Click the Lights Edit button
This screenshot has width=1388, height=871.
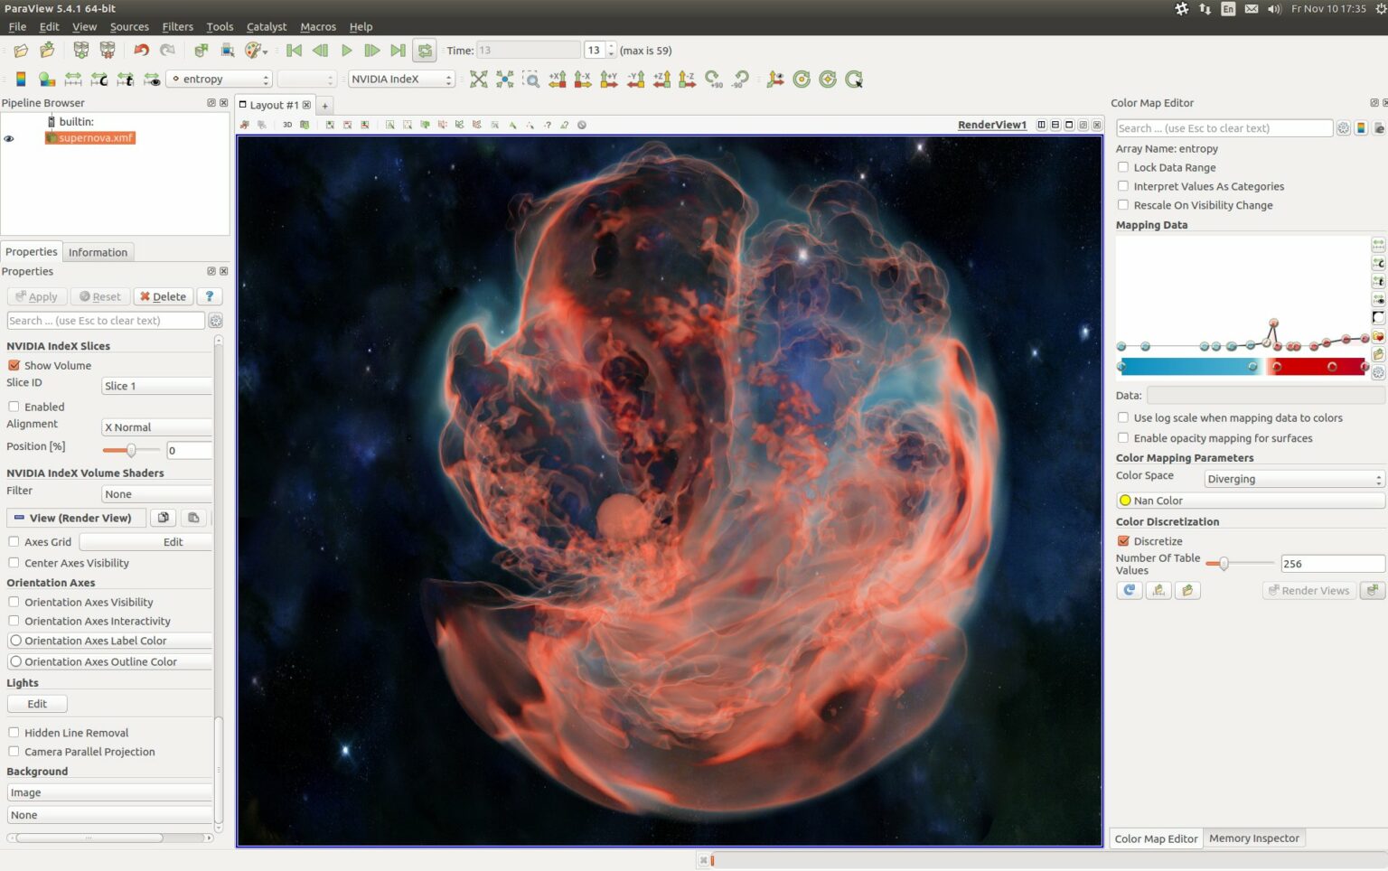pos(37,704)
